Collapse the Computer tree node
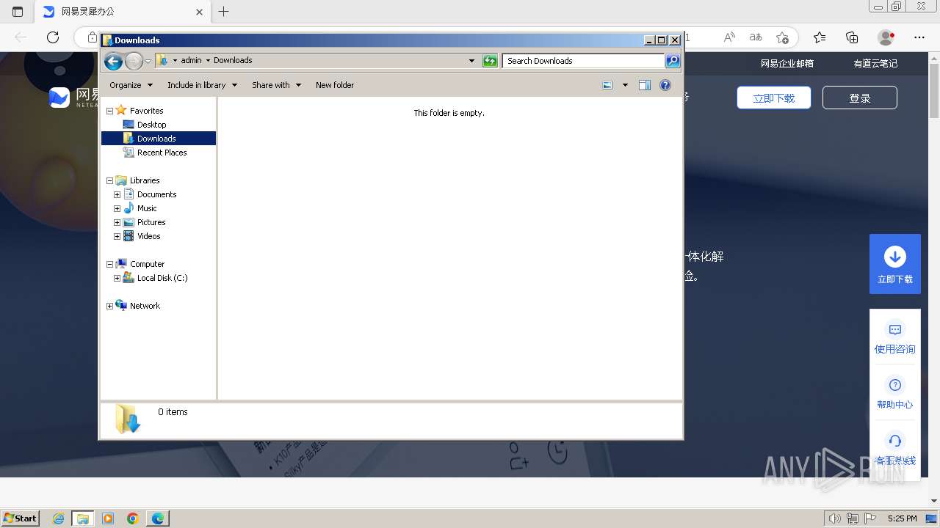The height and width of the screenshot is (528, 940). point(110,264)
